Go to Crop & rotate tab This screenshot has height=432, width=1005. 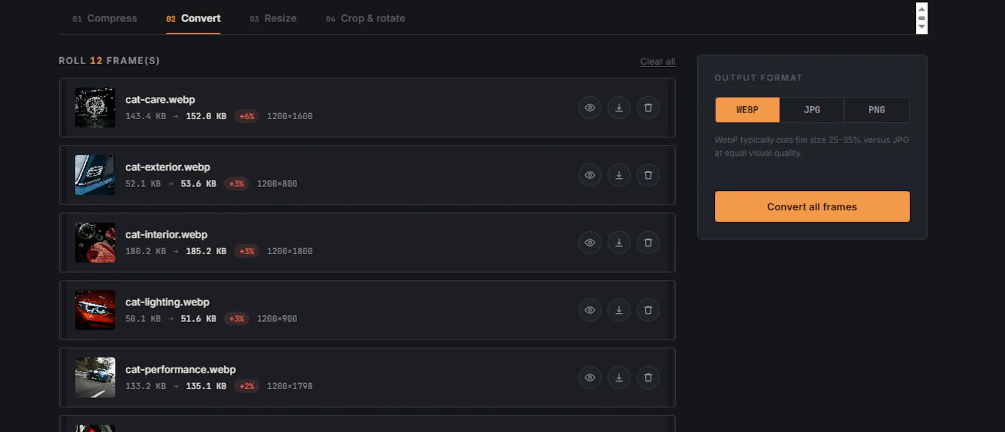pos(366,18)
